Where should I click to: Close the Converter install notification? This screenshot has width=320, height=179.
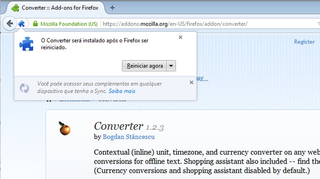click(180, 37)
